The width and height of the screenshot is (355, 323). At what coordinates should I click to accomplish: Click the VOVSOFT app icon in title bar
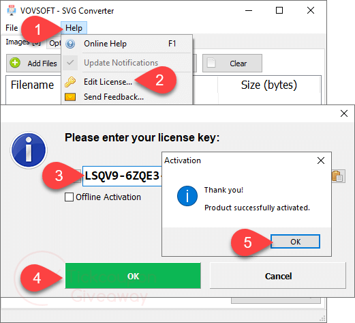(12, 11)
